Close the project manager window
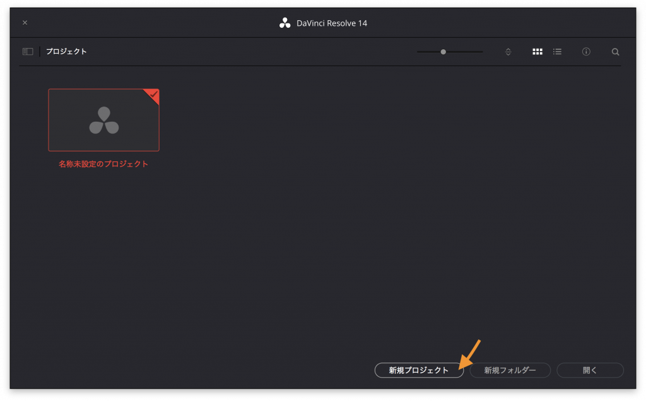The image size is (646, 401). 25,23
